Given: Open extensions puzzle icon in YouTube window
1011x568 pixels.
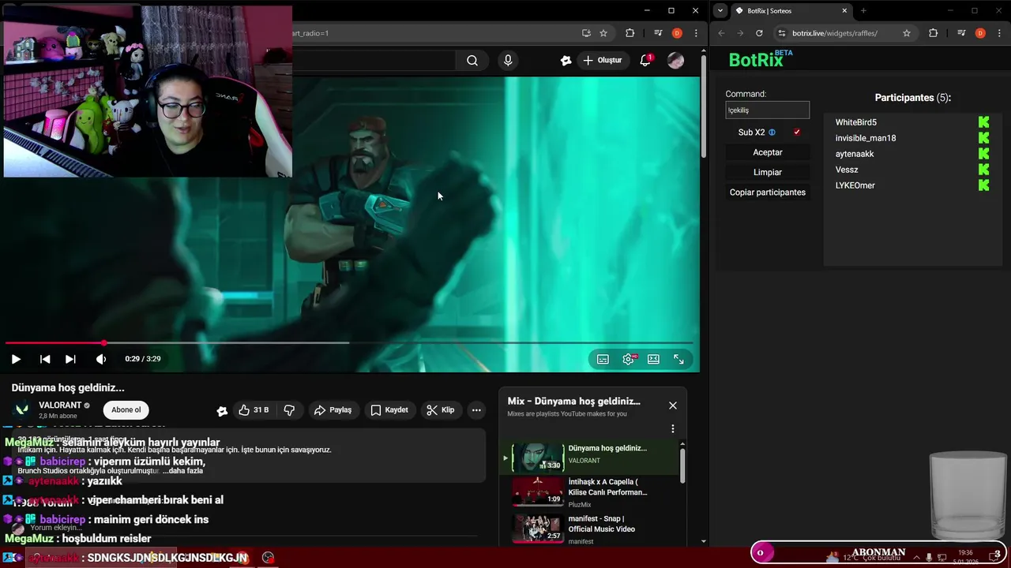Looking at the screenshot, I should 630,33.
